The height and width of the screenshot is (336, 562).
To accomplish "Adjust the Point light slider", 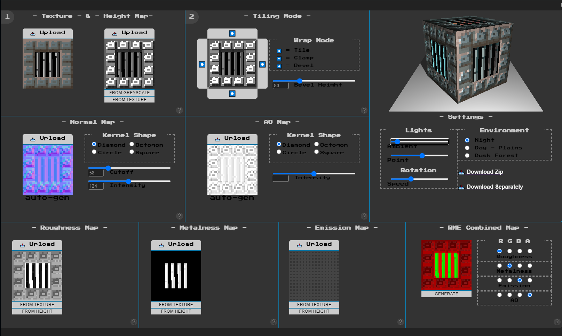I will coord(420,156).
